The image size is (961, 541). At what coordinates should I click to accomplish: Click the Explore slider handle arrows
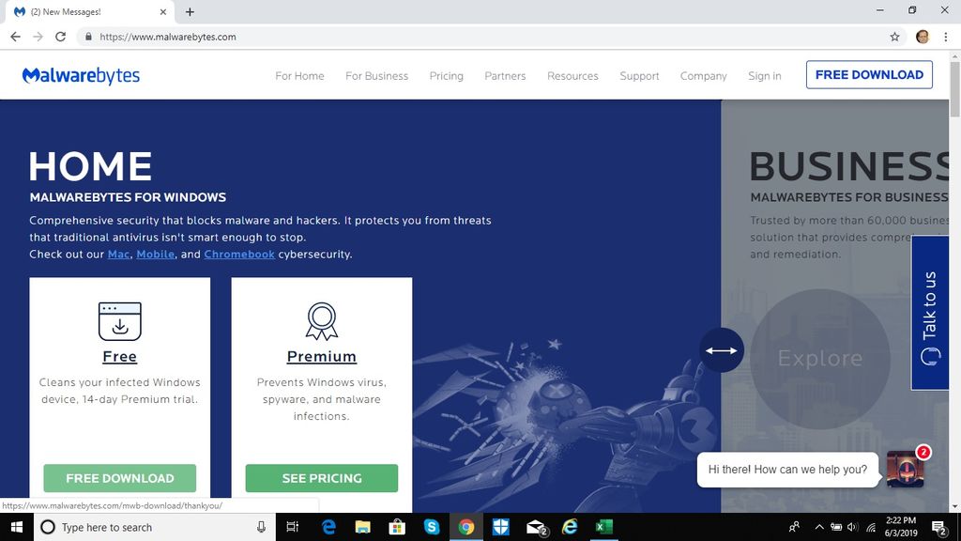pos(721,350)
